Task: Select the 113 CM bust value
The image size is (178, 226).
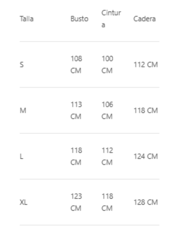Action: pos(76,111)
